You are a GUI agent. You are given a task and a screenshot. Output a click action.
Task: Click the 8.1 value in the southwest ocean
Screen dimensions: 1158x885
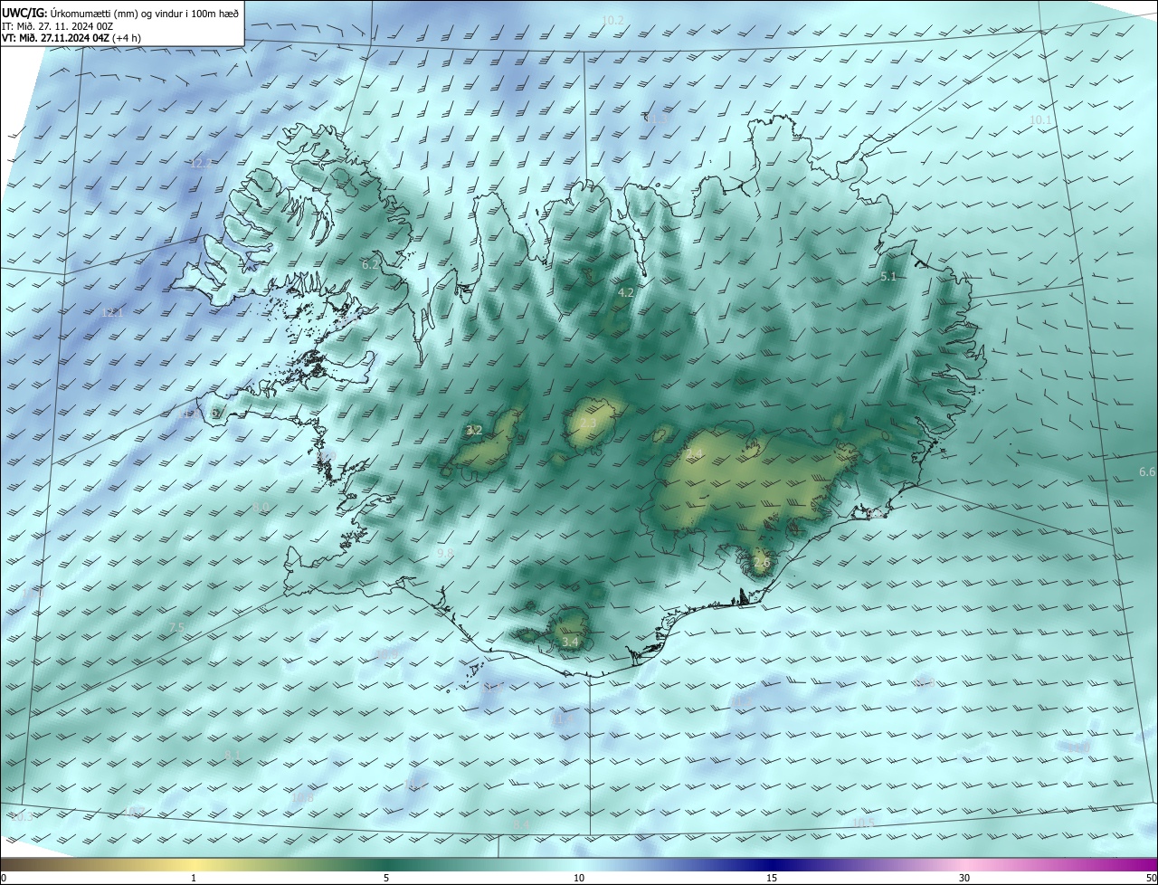(x=233, y=755)
